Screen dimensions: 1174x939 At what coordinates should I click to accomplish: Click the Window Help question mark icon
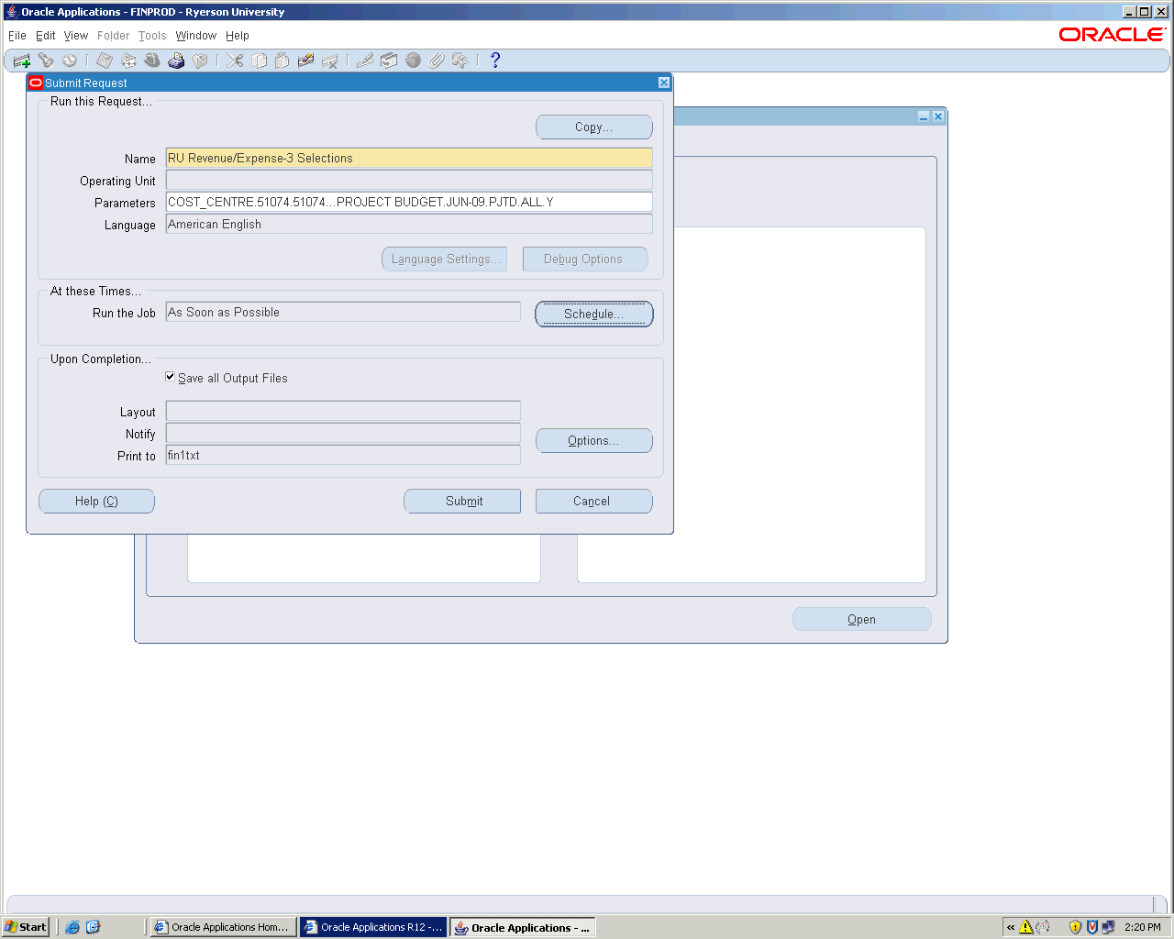click(495, 61)
